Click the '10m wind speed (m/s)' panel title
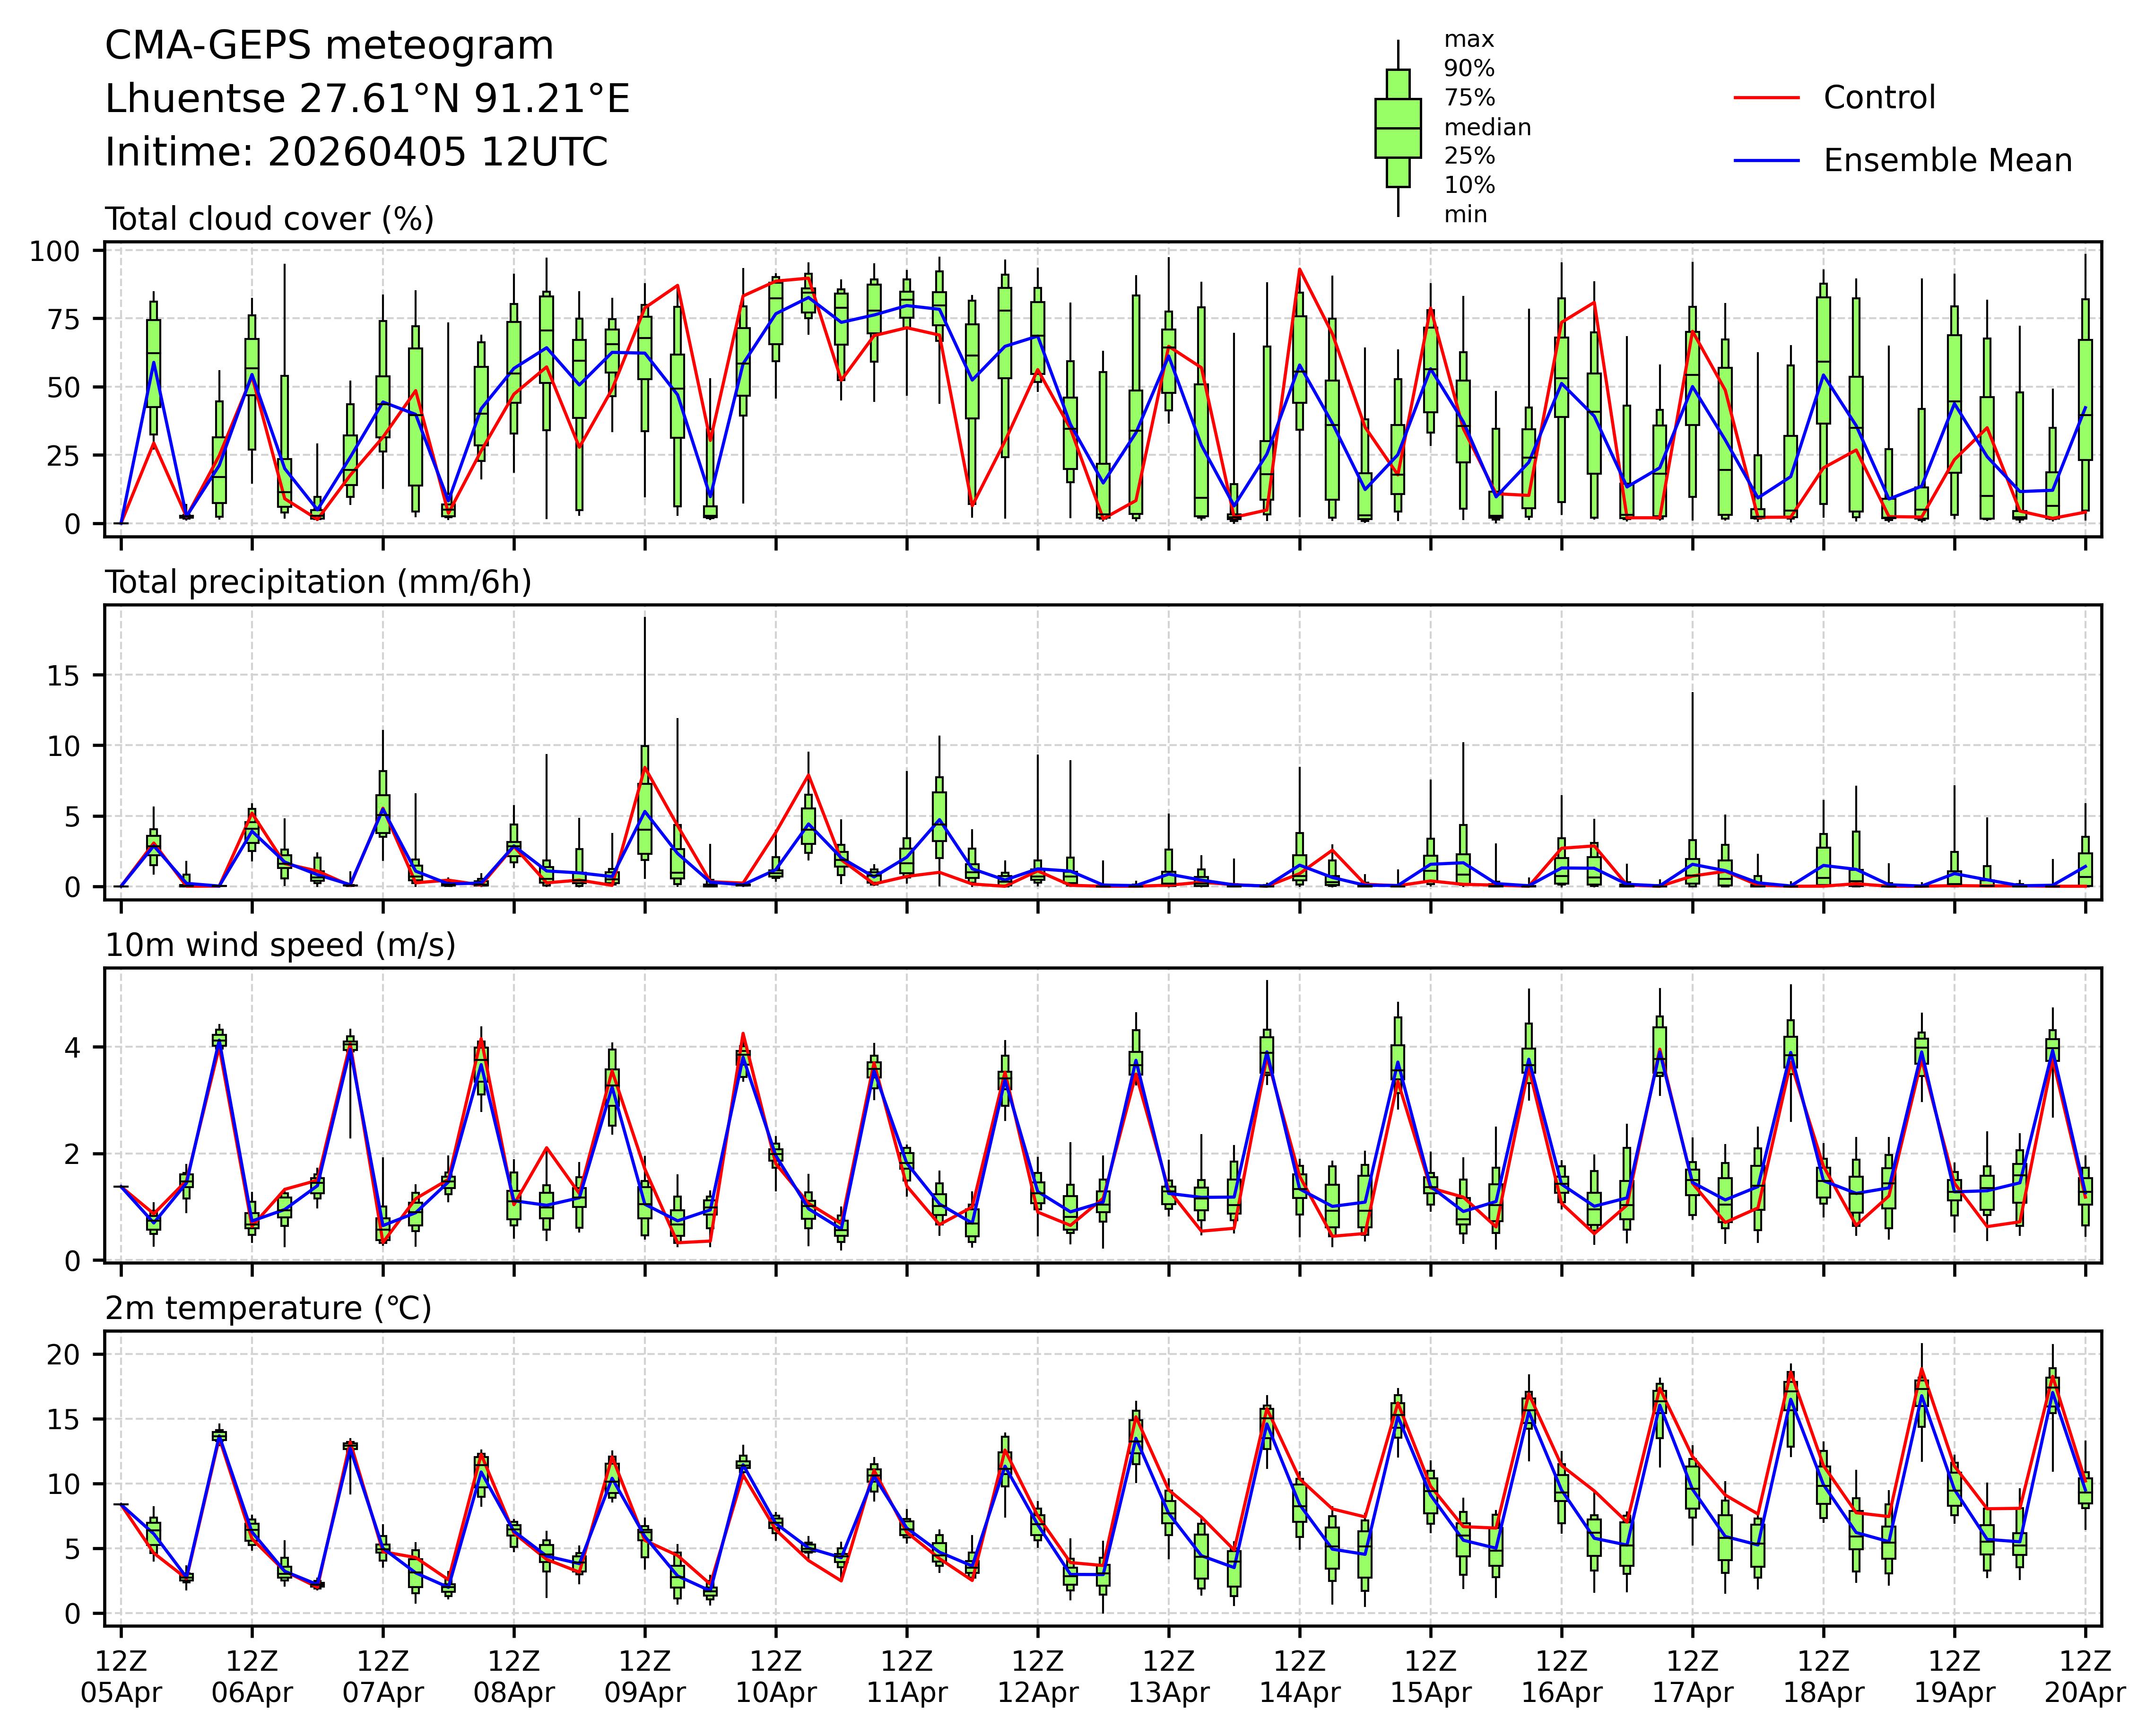Image resolution: width=2155 pixels, height=1736 pixels. point(280,945)
